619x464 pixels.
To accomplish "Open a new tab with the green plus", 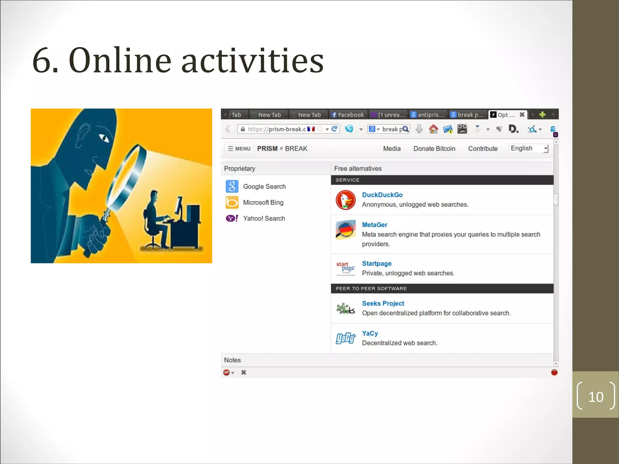I will coord(542,115).
